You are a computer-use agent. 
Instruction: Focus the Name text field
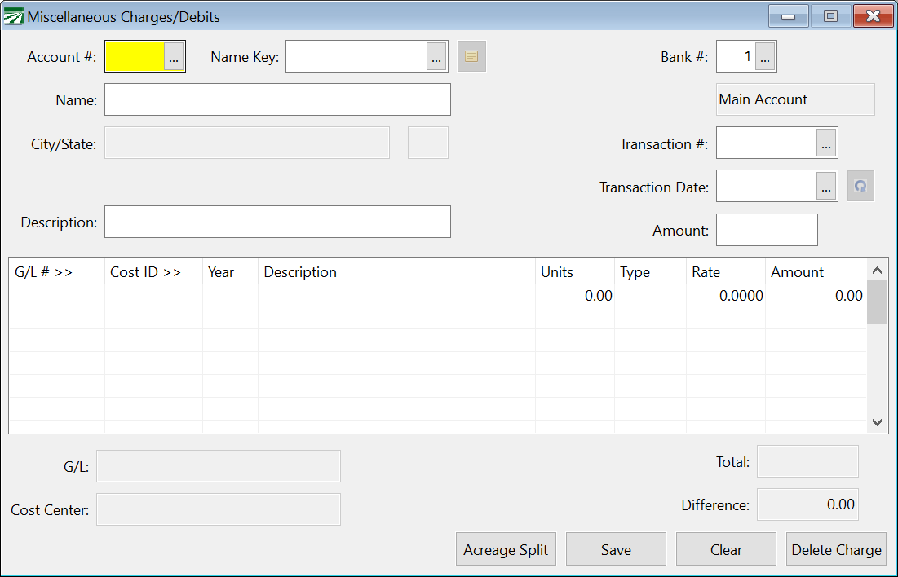point(277,99)
